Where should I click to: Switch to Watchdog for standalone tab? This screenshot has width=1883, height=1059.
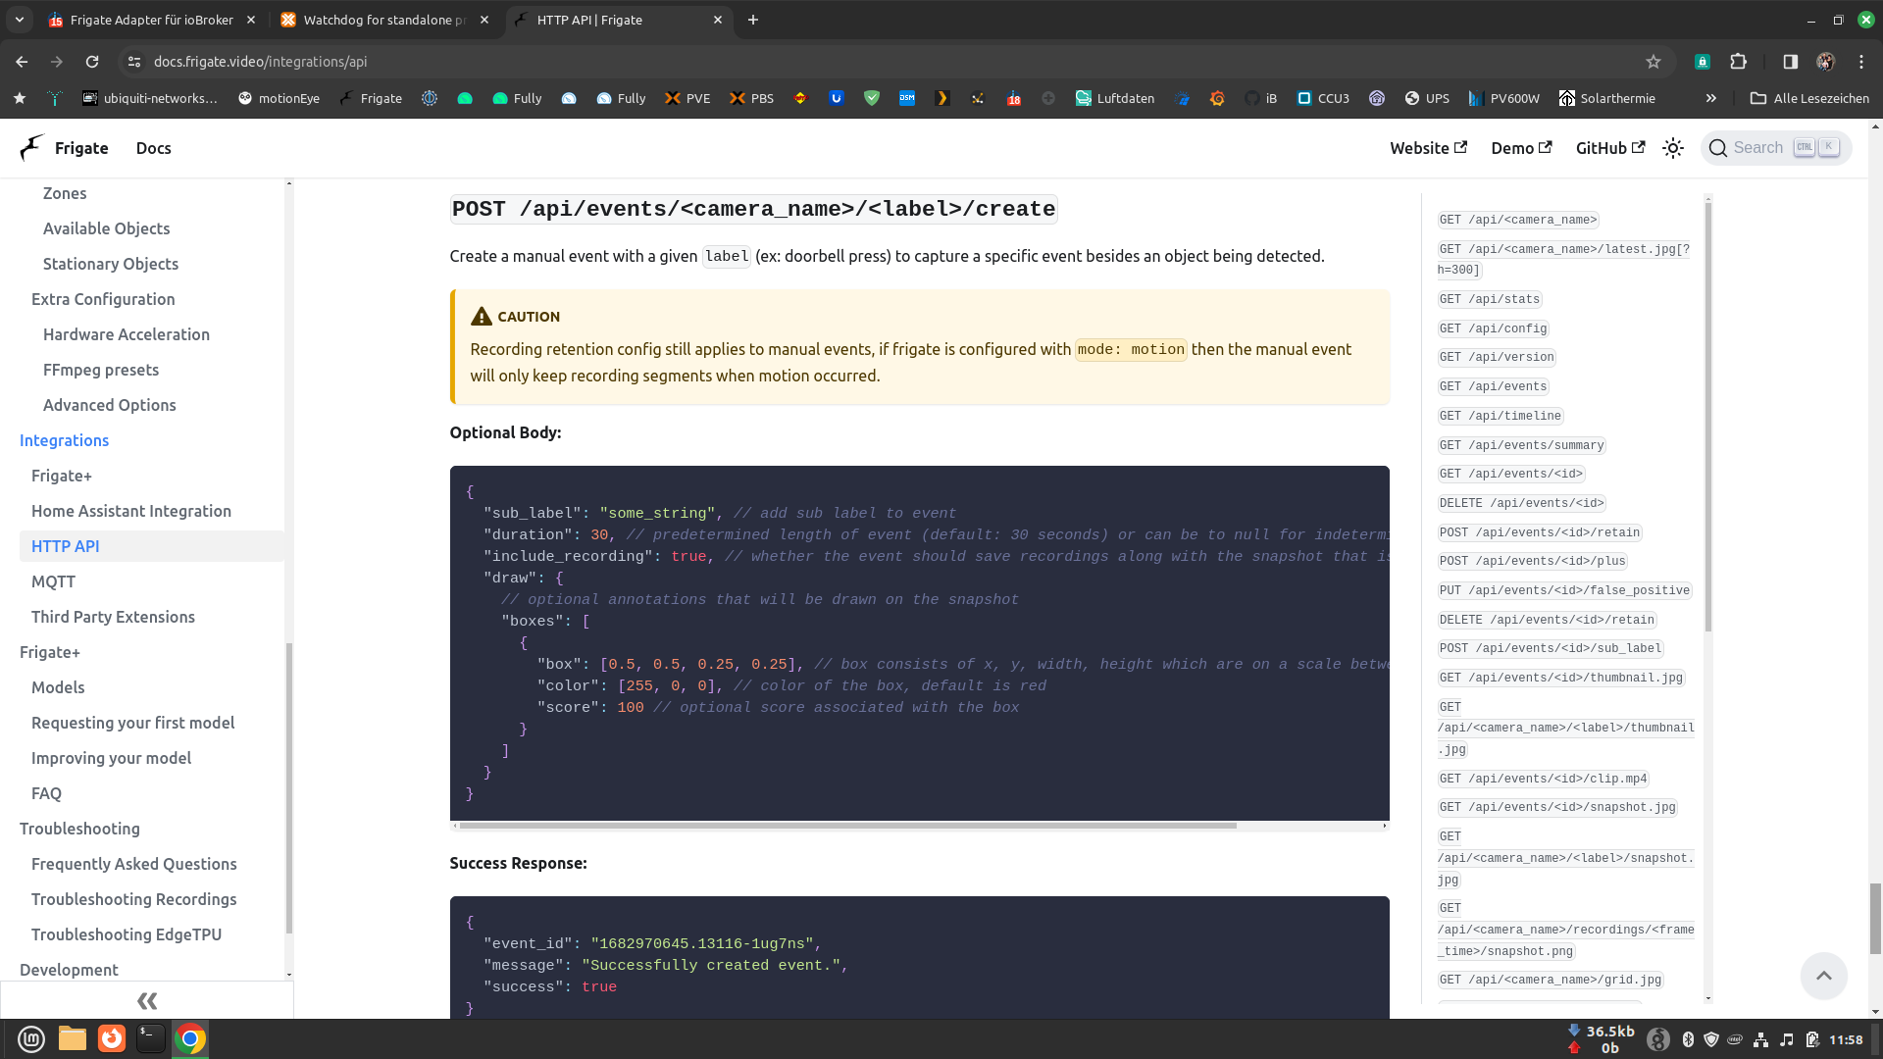point(384,20)
